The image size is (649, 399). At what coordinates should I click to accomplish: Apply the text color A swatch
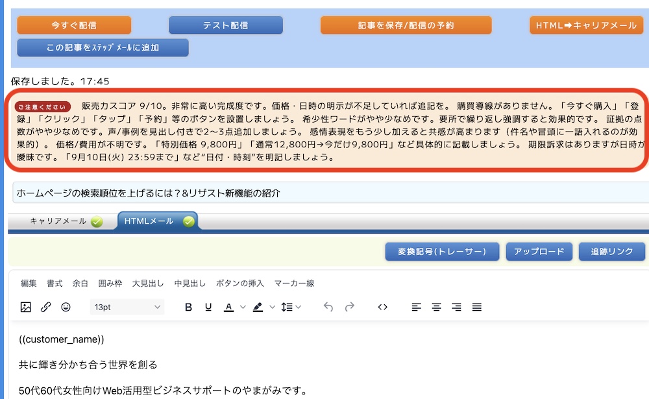click(x=228, y=308)
